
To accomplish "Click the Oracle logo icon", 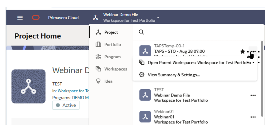I will point(36,18).
